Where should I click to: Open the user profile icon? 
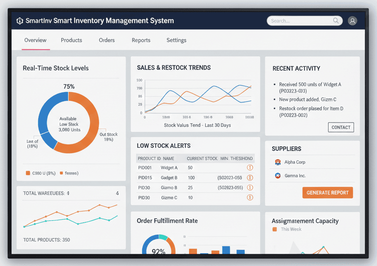tap(352, 20)
